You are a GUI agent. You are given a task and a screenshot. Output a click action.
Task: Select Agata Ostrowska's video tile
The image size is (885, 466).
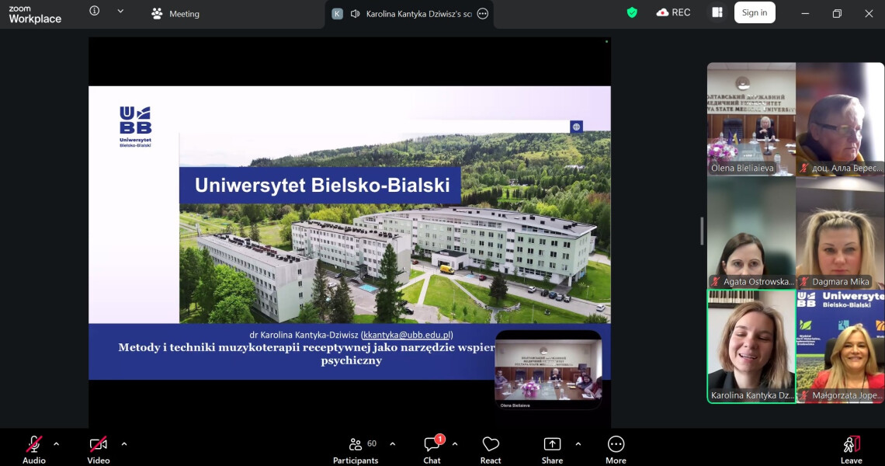[x=751, y=233]
